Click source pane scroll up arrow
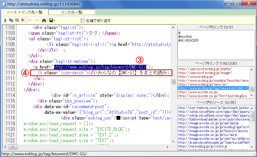Viewport: 257px width, 157px height. tap(173, 27)
